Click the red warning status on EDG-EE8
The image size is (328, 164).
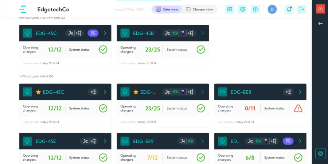[298, 108]
